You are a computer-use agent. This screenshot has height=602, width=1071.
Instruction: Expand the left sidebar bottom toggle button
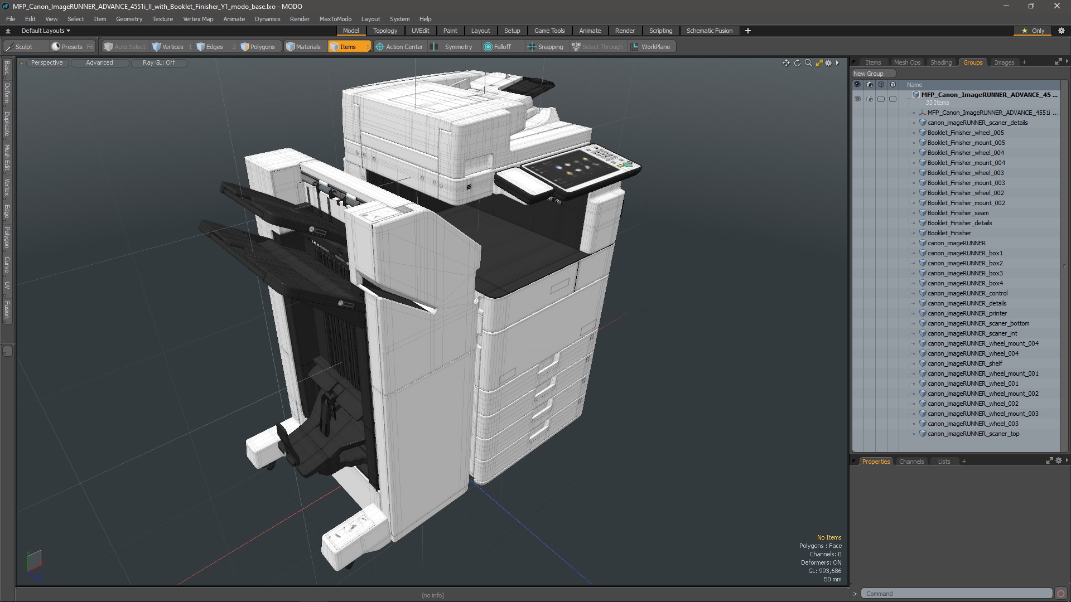coord(7,351)
